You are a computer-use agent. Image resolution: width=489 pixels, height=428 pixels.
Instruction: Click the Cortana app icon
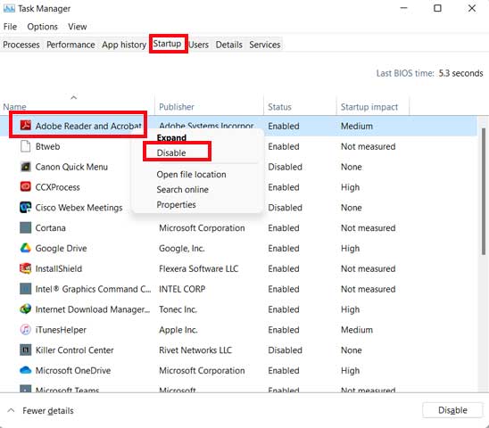click(x=26, y=227)
